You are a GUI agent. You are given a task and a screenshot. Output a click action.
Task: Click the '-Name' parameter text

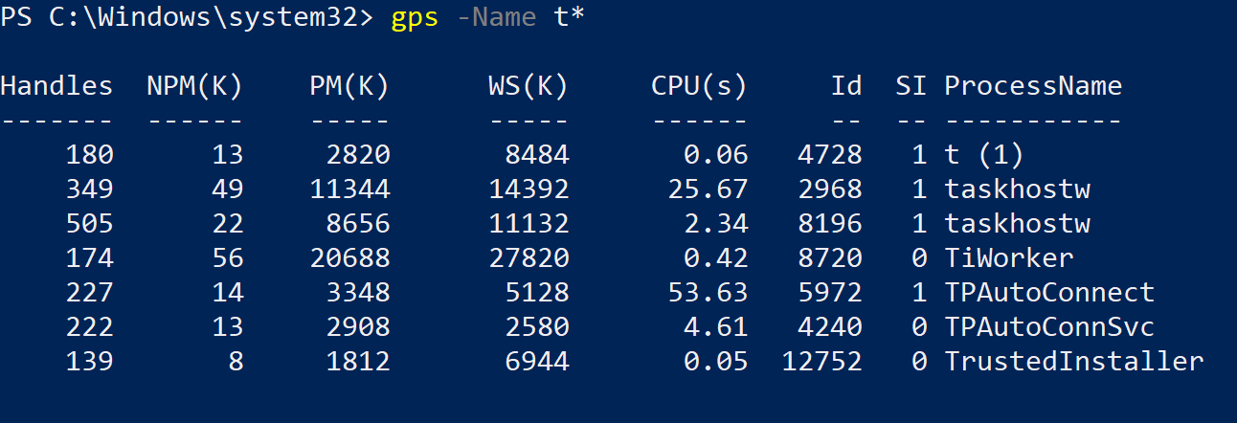(x=497, y=18)
